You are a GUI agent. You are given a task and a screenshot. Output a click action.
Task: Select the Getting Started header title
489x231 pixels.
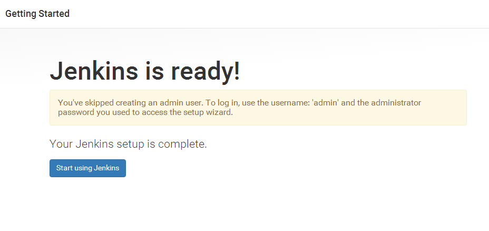pos(37,14)
